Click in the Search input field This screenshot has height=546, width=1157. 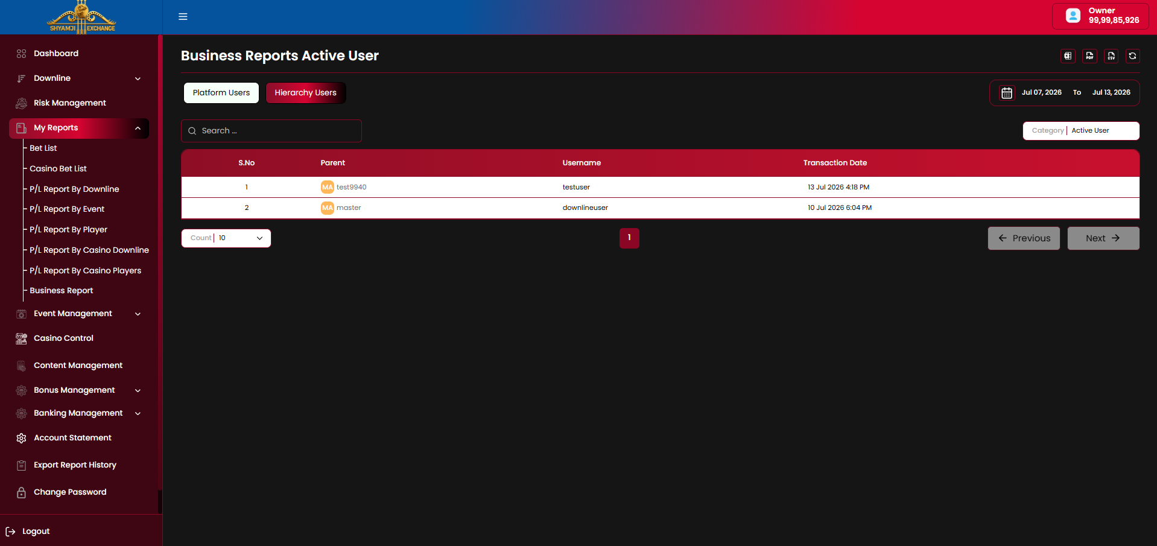coord(271,131)
